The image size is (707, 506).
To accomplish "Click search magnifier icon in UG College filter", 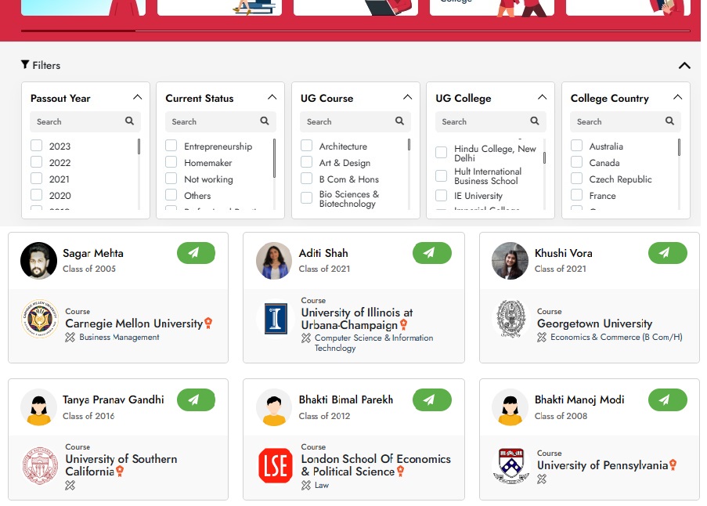I will click(x=534, y=121).
